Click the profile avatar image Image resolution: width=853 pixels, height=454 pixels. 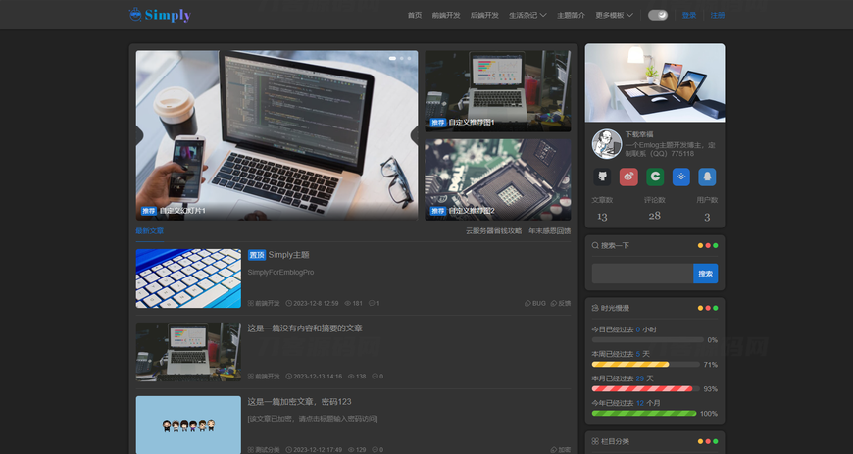604,144
